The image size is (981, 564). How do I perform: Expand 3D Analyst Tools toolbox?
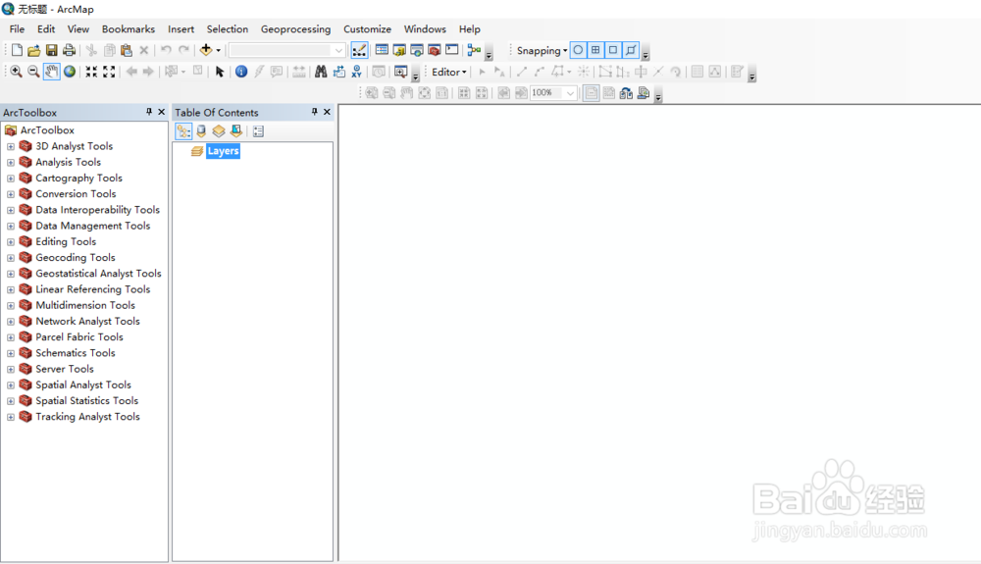pyautogui.click(x=11, y=146)
